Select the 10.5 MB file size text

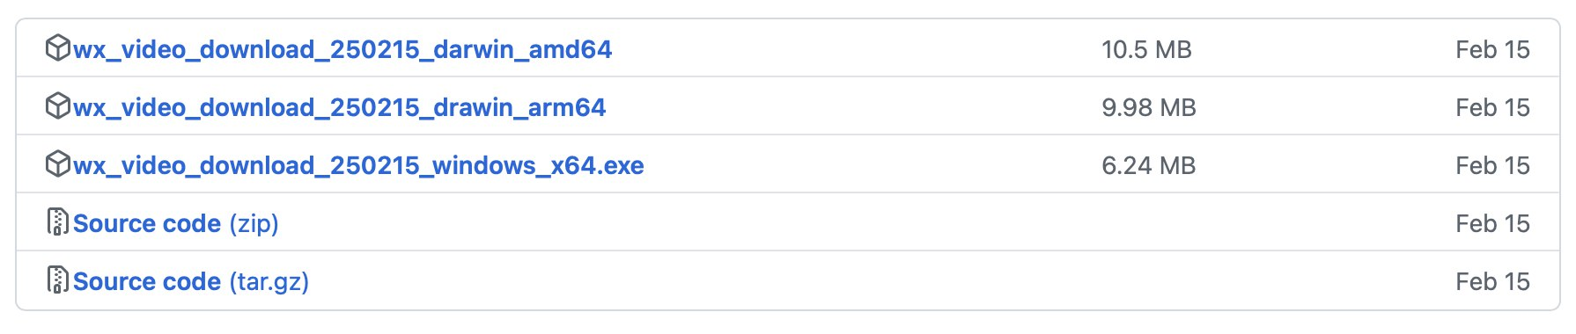coord(1146,49)
